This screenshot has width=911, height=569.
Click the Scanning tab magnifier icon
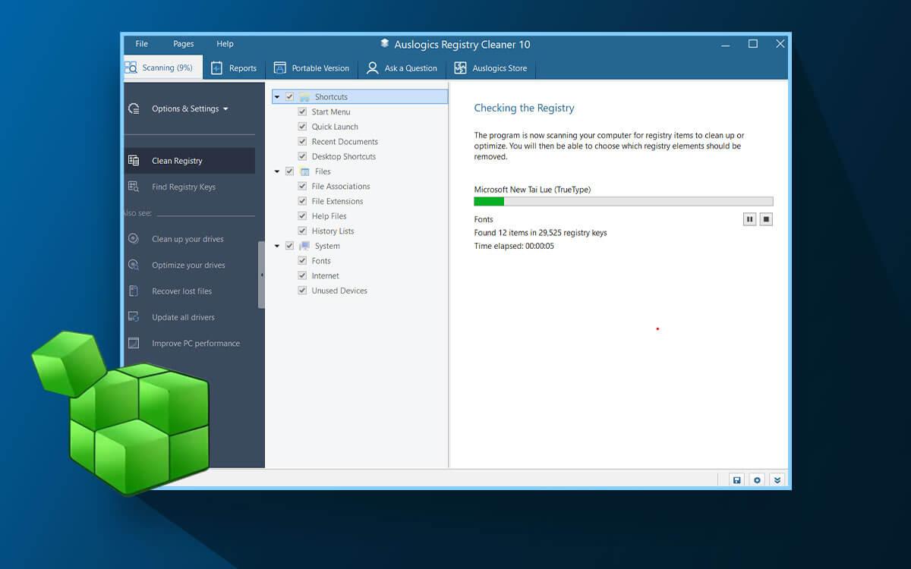coord(131,68)
